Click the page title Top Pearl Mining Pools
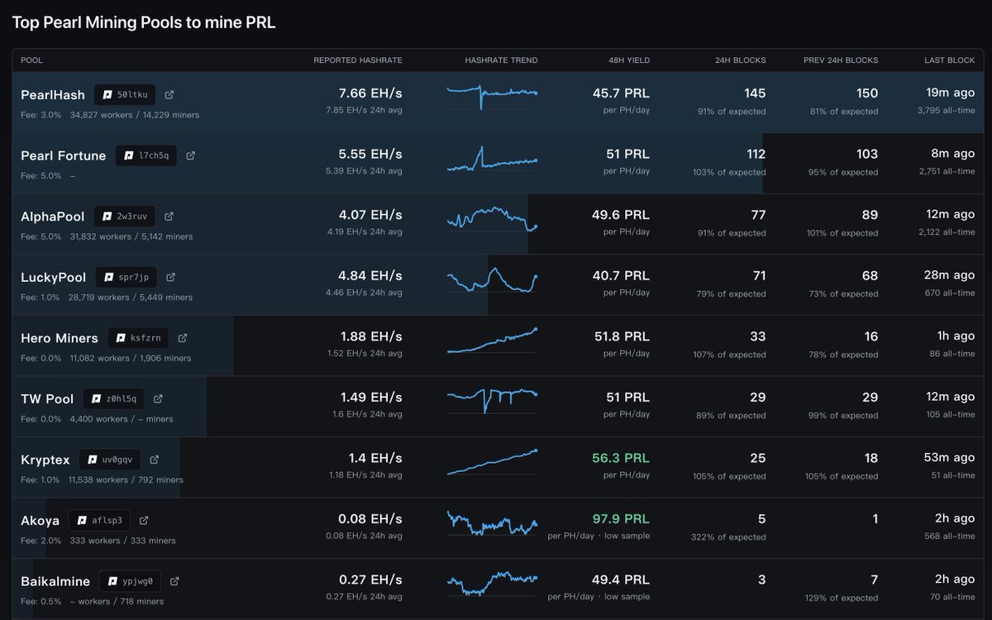The width and height of the screenshot is (992, 620). point(144,22)
